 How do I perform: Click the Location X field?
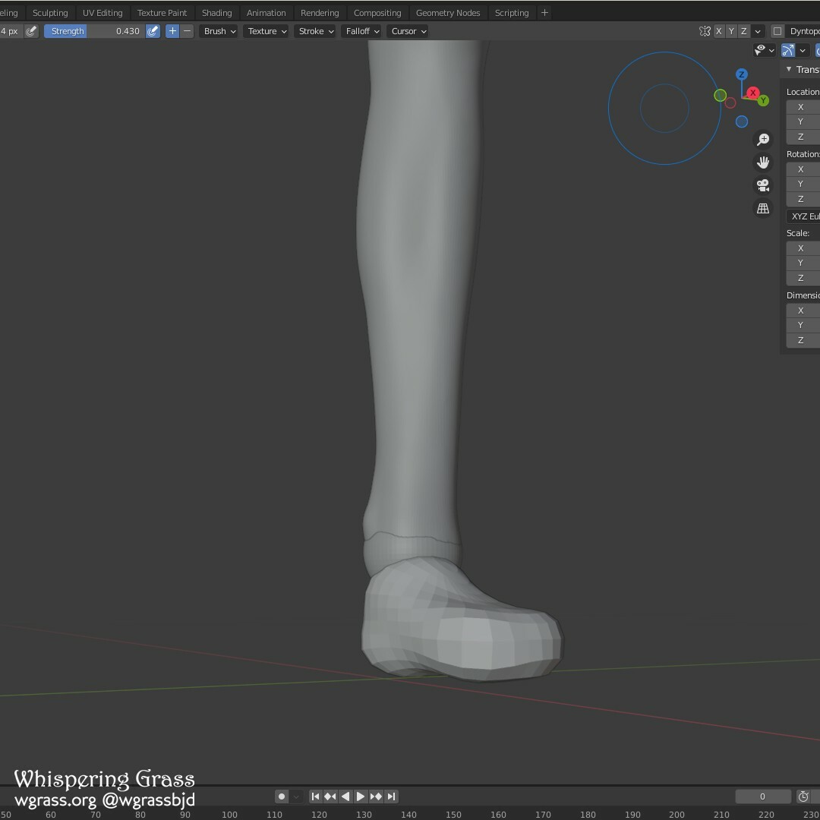coord(803,107)
